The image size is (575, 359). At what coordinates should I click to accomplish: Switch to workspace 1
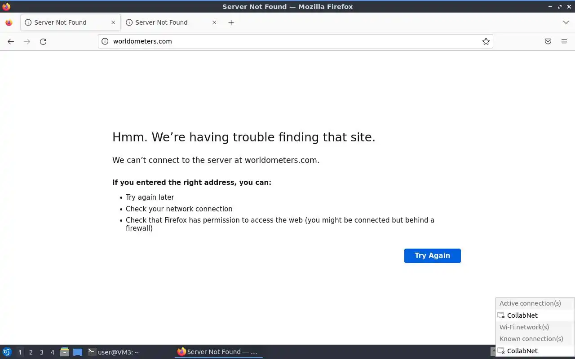point(20,352)
